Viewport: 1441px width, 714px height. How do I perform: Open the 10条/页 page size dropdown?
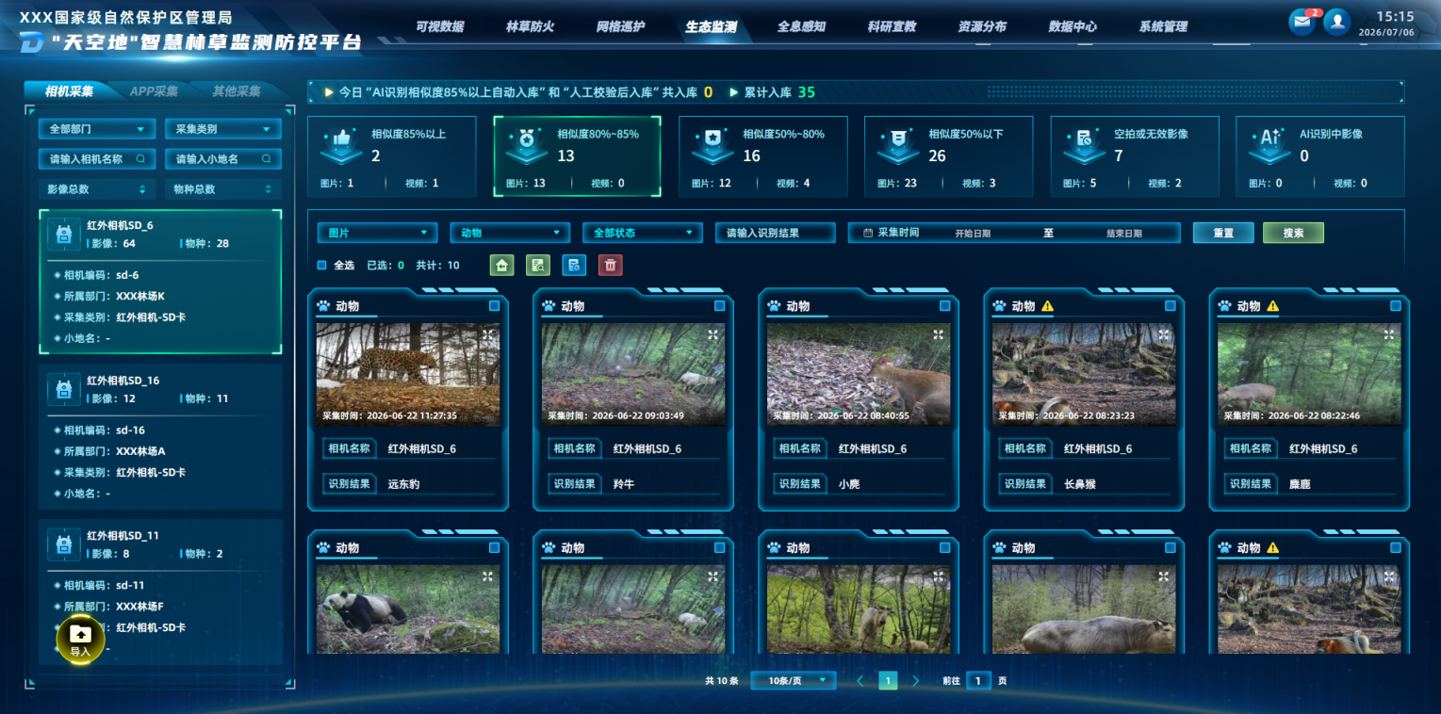[x=794, y=680]
